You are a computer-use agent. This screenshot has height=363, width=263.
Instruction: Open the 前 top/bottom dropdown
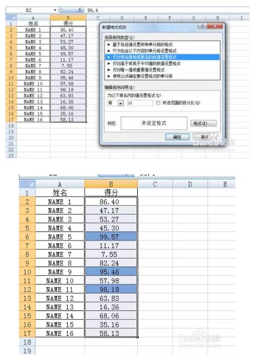[x=121, y=103]
